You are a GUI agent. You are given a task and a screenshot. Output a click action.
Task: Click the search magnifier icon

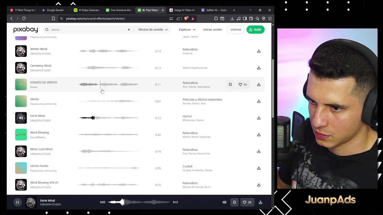[47, 30]
